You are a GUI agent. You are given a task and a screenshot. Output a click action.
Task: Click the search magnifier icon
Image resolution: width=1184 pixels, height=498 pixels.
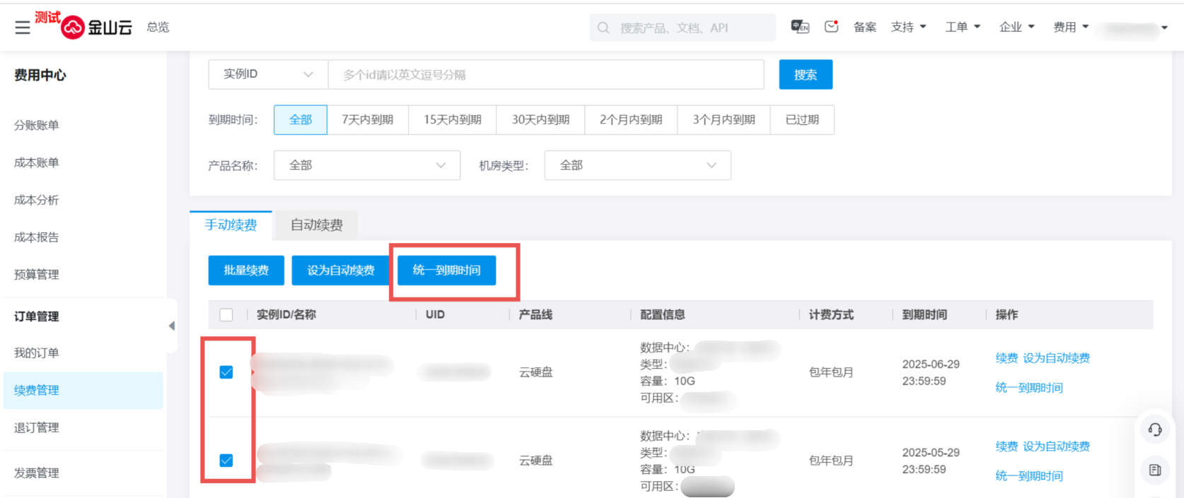[x=603, y=28]
